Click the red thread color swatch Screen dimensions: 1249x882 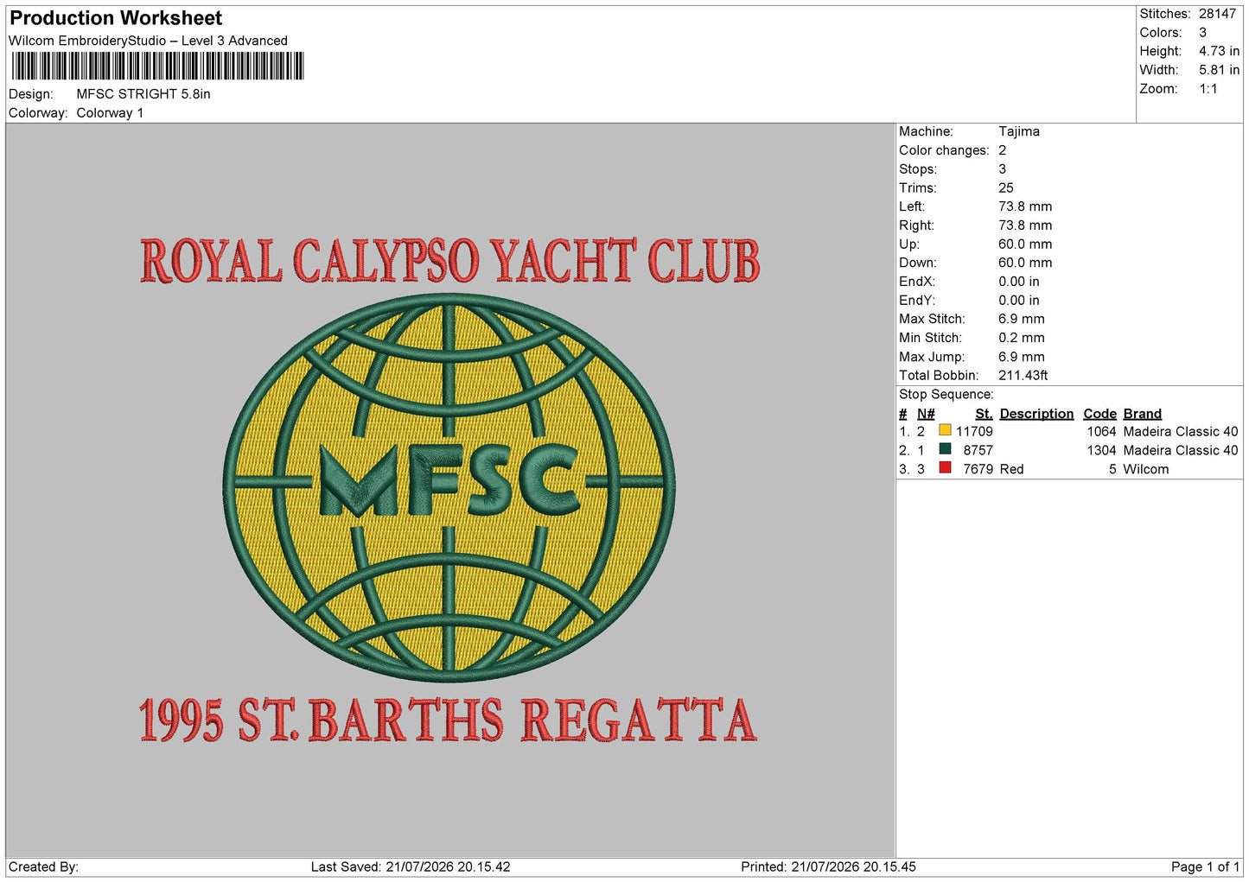tap(945, 468)
